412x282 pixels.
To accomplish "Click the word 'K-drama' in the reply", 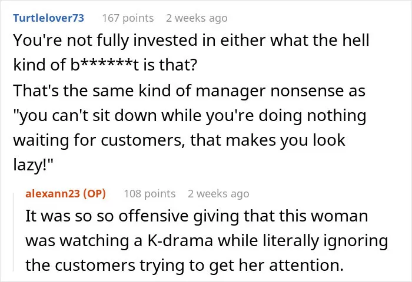I will [x=180, y=240].
